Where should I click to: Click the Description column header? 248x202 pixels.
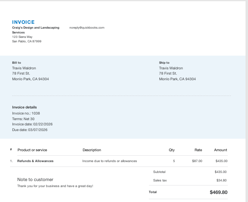coord(92,150)
